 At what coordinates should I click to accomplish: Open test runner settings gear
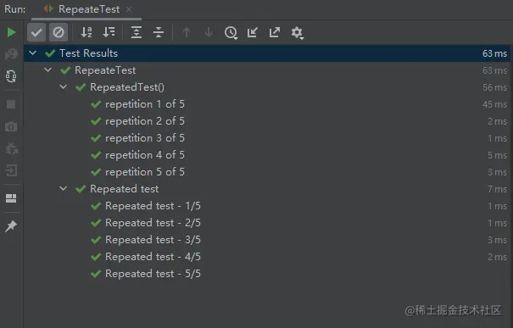297,33
